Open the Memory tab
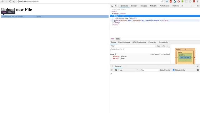Viewport: 200px width, 113px height. tap(176, 6)
